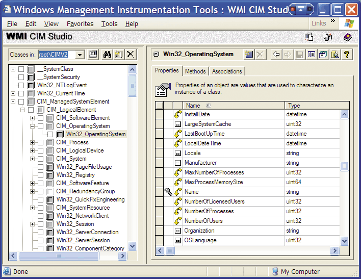This screenshot has height=279, width=361.
Task: Click the toolbar chevron next to Links
Action: click(332, 21)
